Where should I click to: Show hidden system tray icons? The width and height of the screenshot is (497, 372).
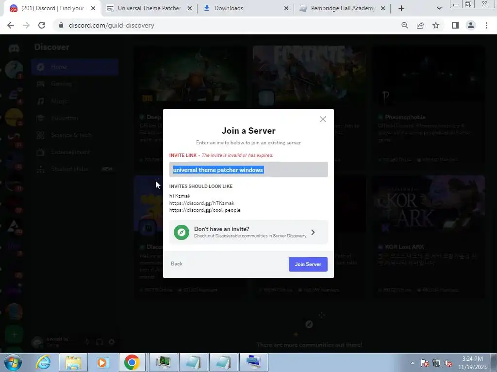[413, 363]
